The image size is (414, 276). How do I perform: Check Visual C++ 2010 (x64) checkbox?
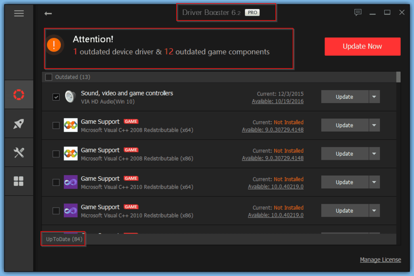pyautogui.click(x=56, y=182)
